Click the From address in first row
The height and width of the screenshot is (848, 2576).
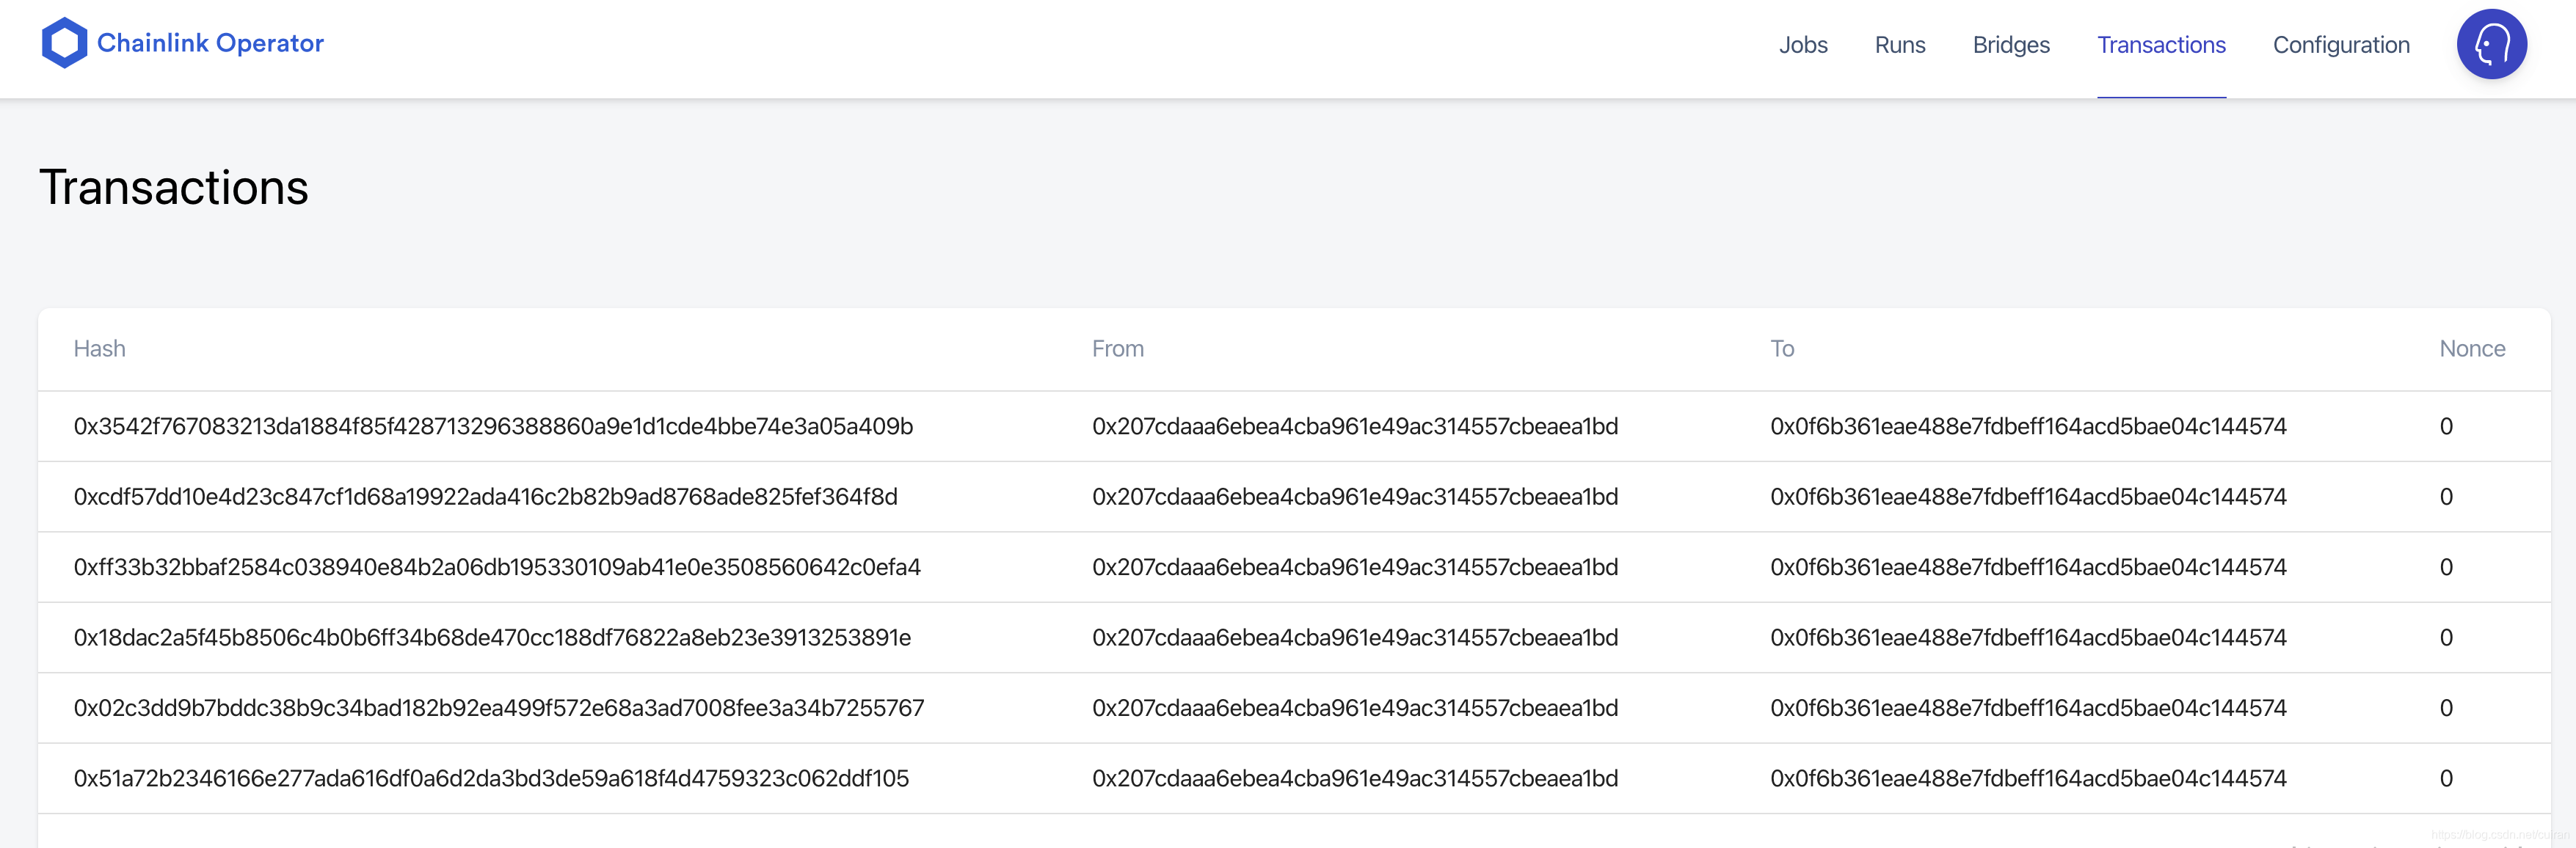pyautogui.click(x=1354, y=426)
